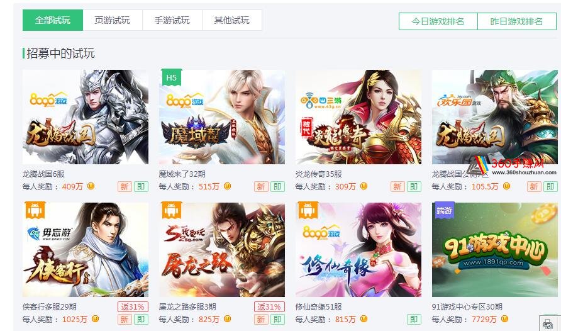
Task: Click the 即 tag under 修仙奇缘51服
Action: pos(414,319)
